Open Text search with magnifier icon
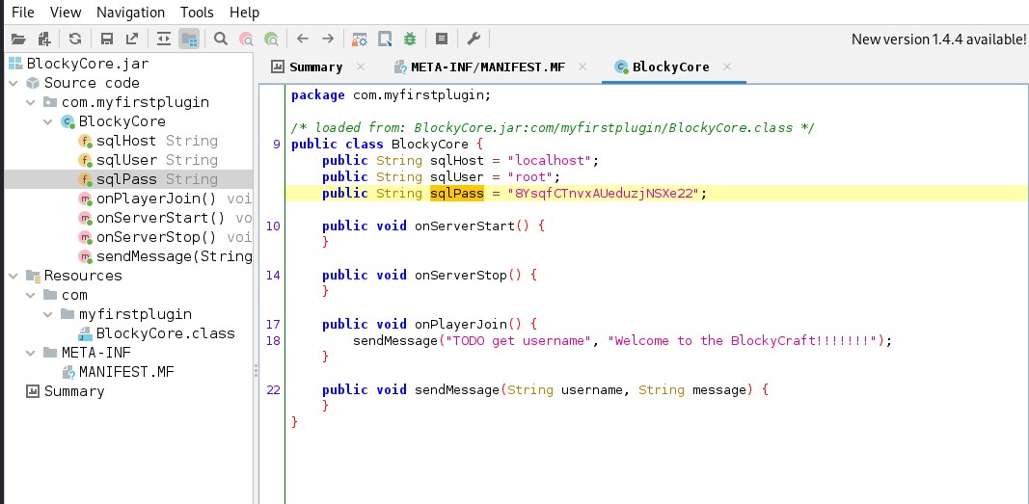The image size is (1029, 504). 221,40
